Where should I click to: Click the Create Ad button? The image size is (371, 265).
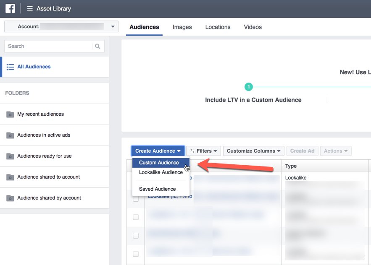pyautogui.click(x=303, y=151)
